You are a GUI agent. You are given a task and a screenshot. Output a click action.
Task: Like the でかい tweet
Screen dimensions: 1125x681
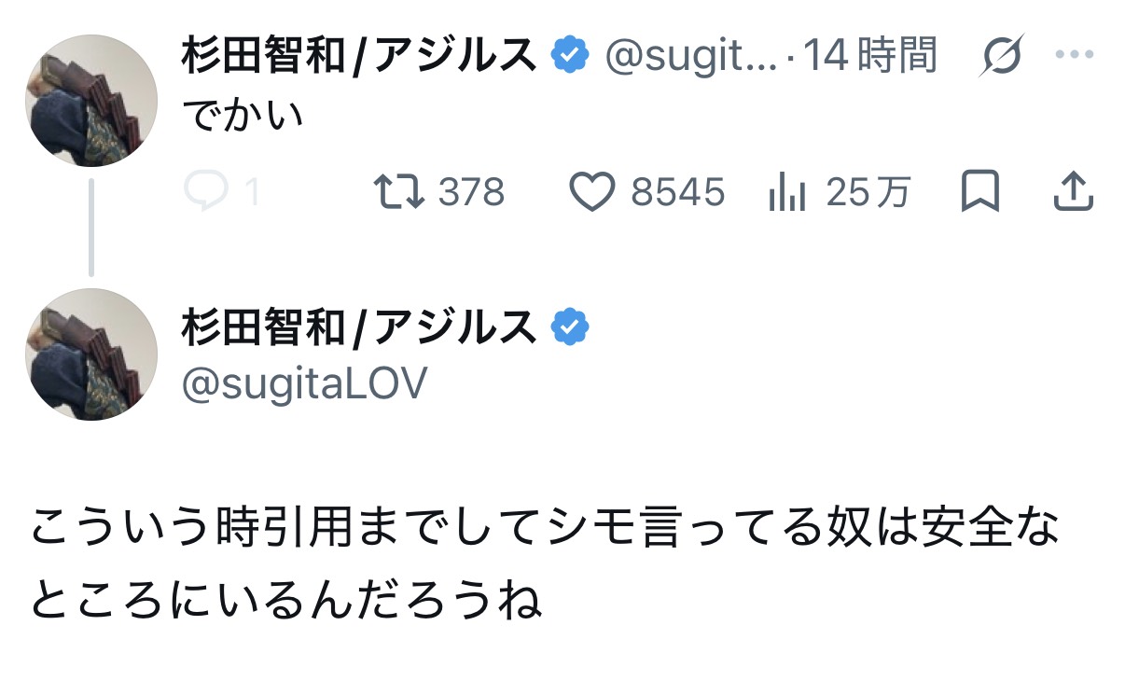pyautogui.click(x=591, y=192)
